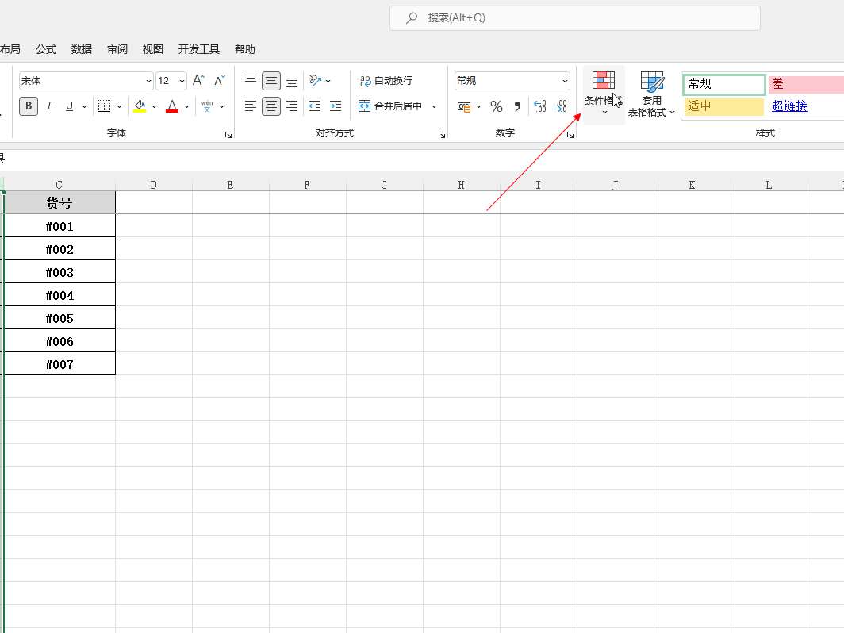Click the search magnifier icon
The width and height of the screenshot is (844, 633).
(x=412, y=17)
